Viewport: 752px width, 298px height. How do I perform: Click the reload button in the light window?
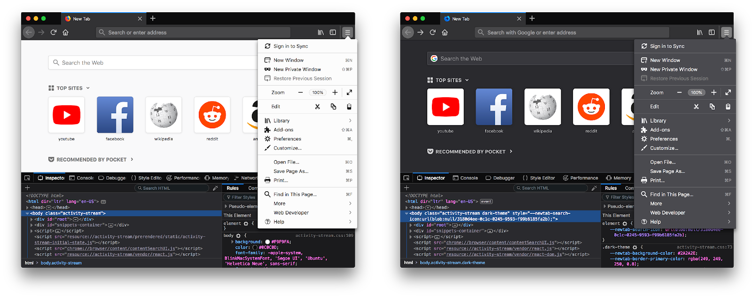click(54, 32)
